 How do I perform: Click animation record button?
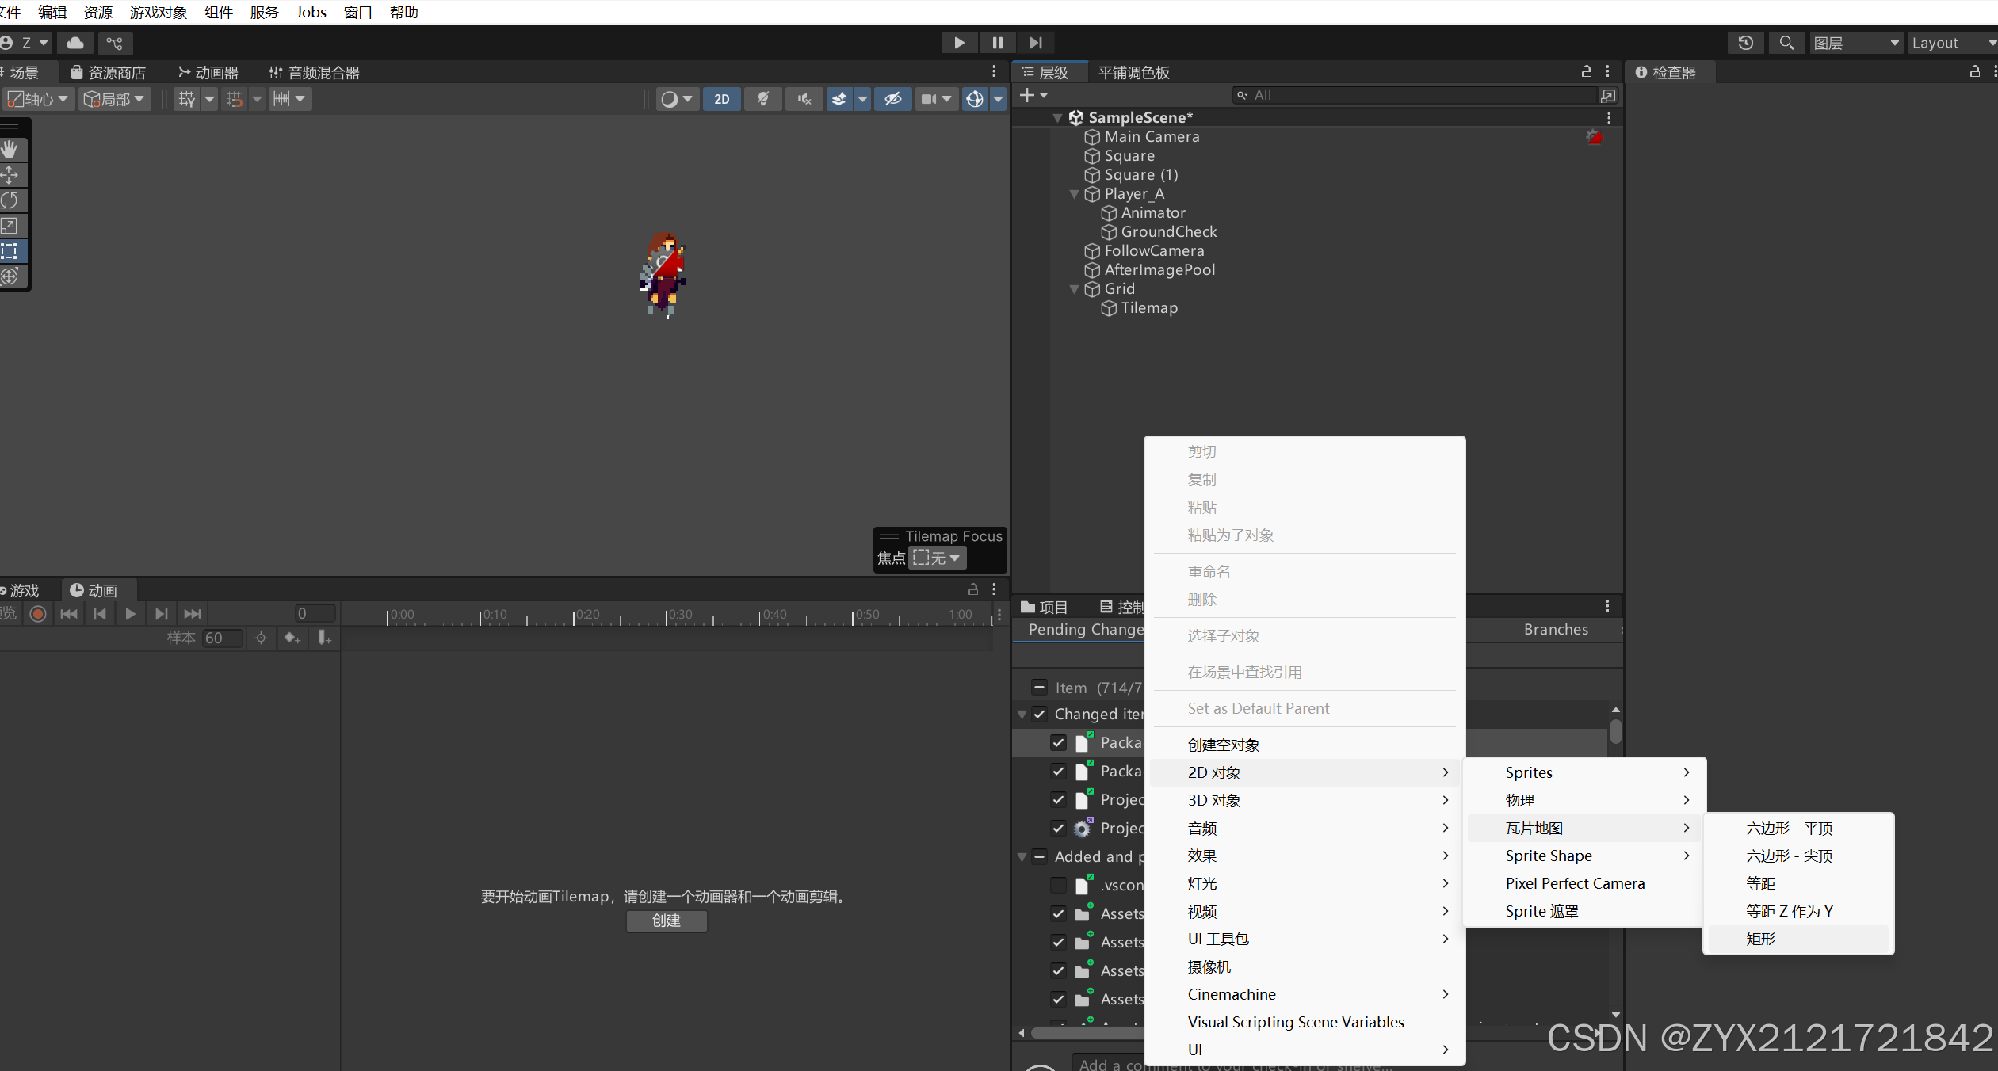[x=37, y=614]
